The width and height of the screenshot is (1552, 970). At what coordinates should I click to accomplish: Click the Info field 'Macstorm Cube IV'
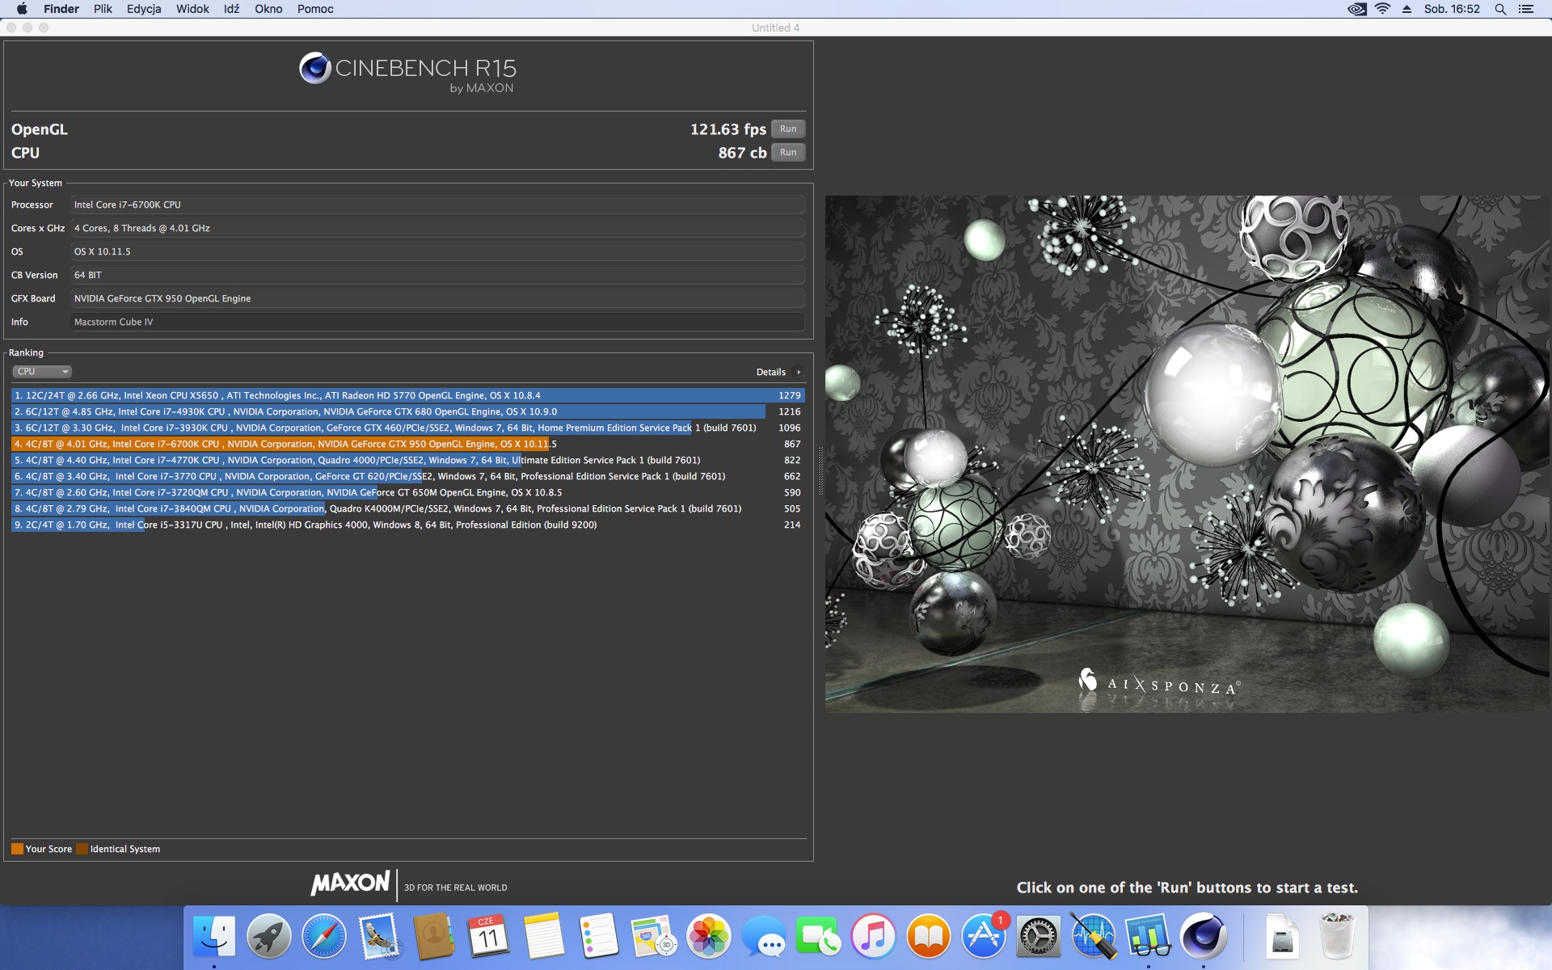click(436, 322)
